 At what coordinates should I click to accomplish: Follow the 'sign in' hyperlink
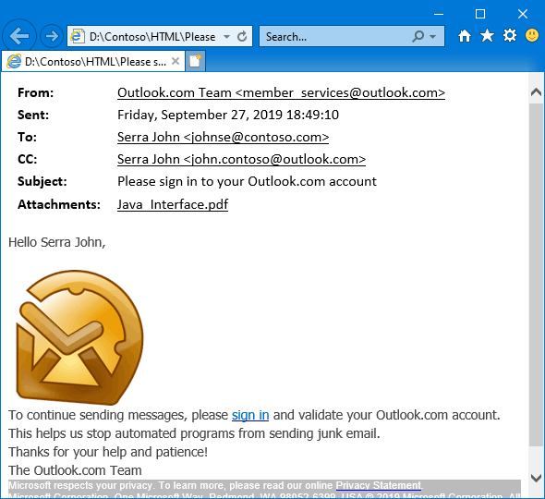(250, 415)
